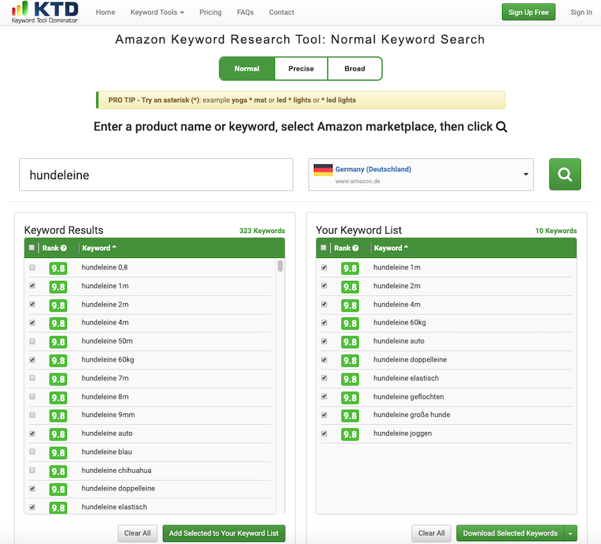Toggle select-all checkbox in Keyword Results header
The image size is (601, 544).
31,248
